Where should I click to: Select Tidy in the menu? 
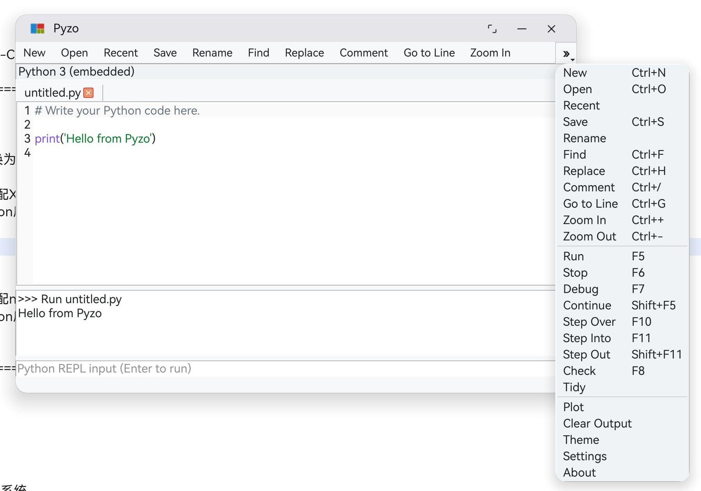click(622, 387)
